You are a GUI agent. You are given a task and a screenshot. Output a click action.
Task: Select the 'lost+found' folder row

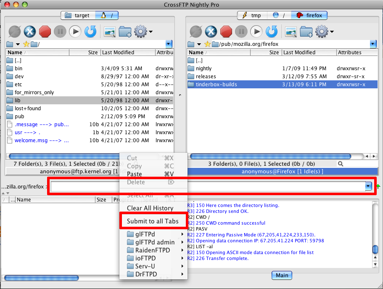coord(90,108)
